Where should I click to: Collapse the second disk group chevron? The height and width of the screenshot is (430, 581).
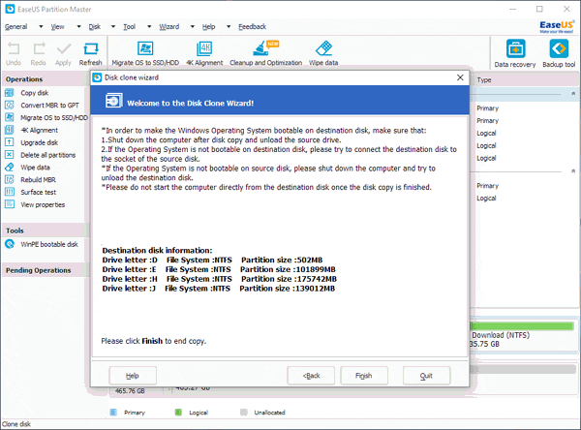[573, 170]
